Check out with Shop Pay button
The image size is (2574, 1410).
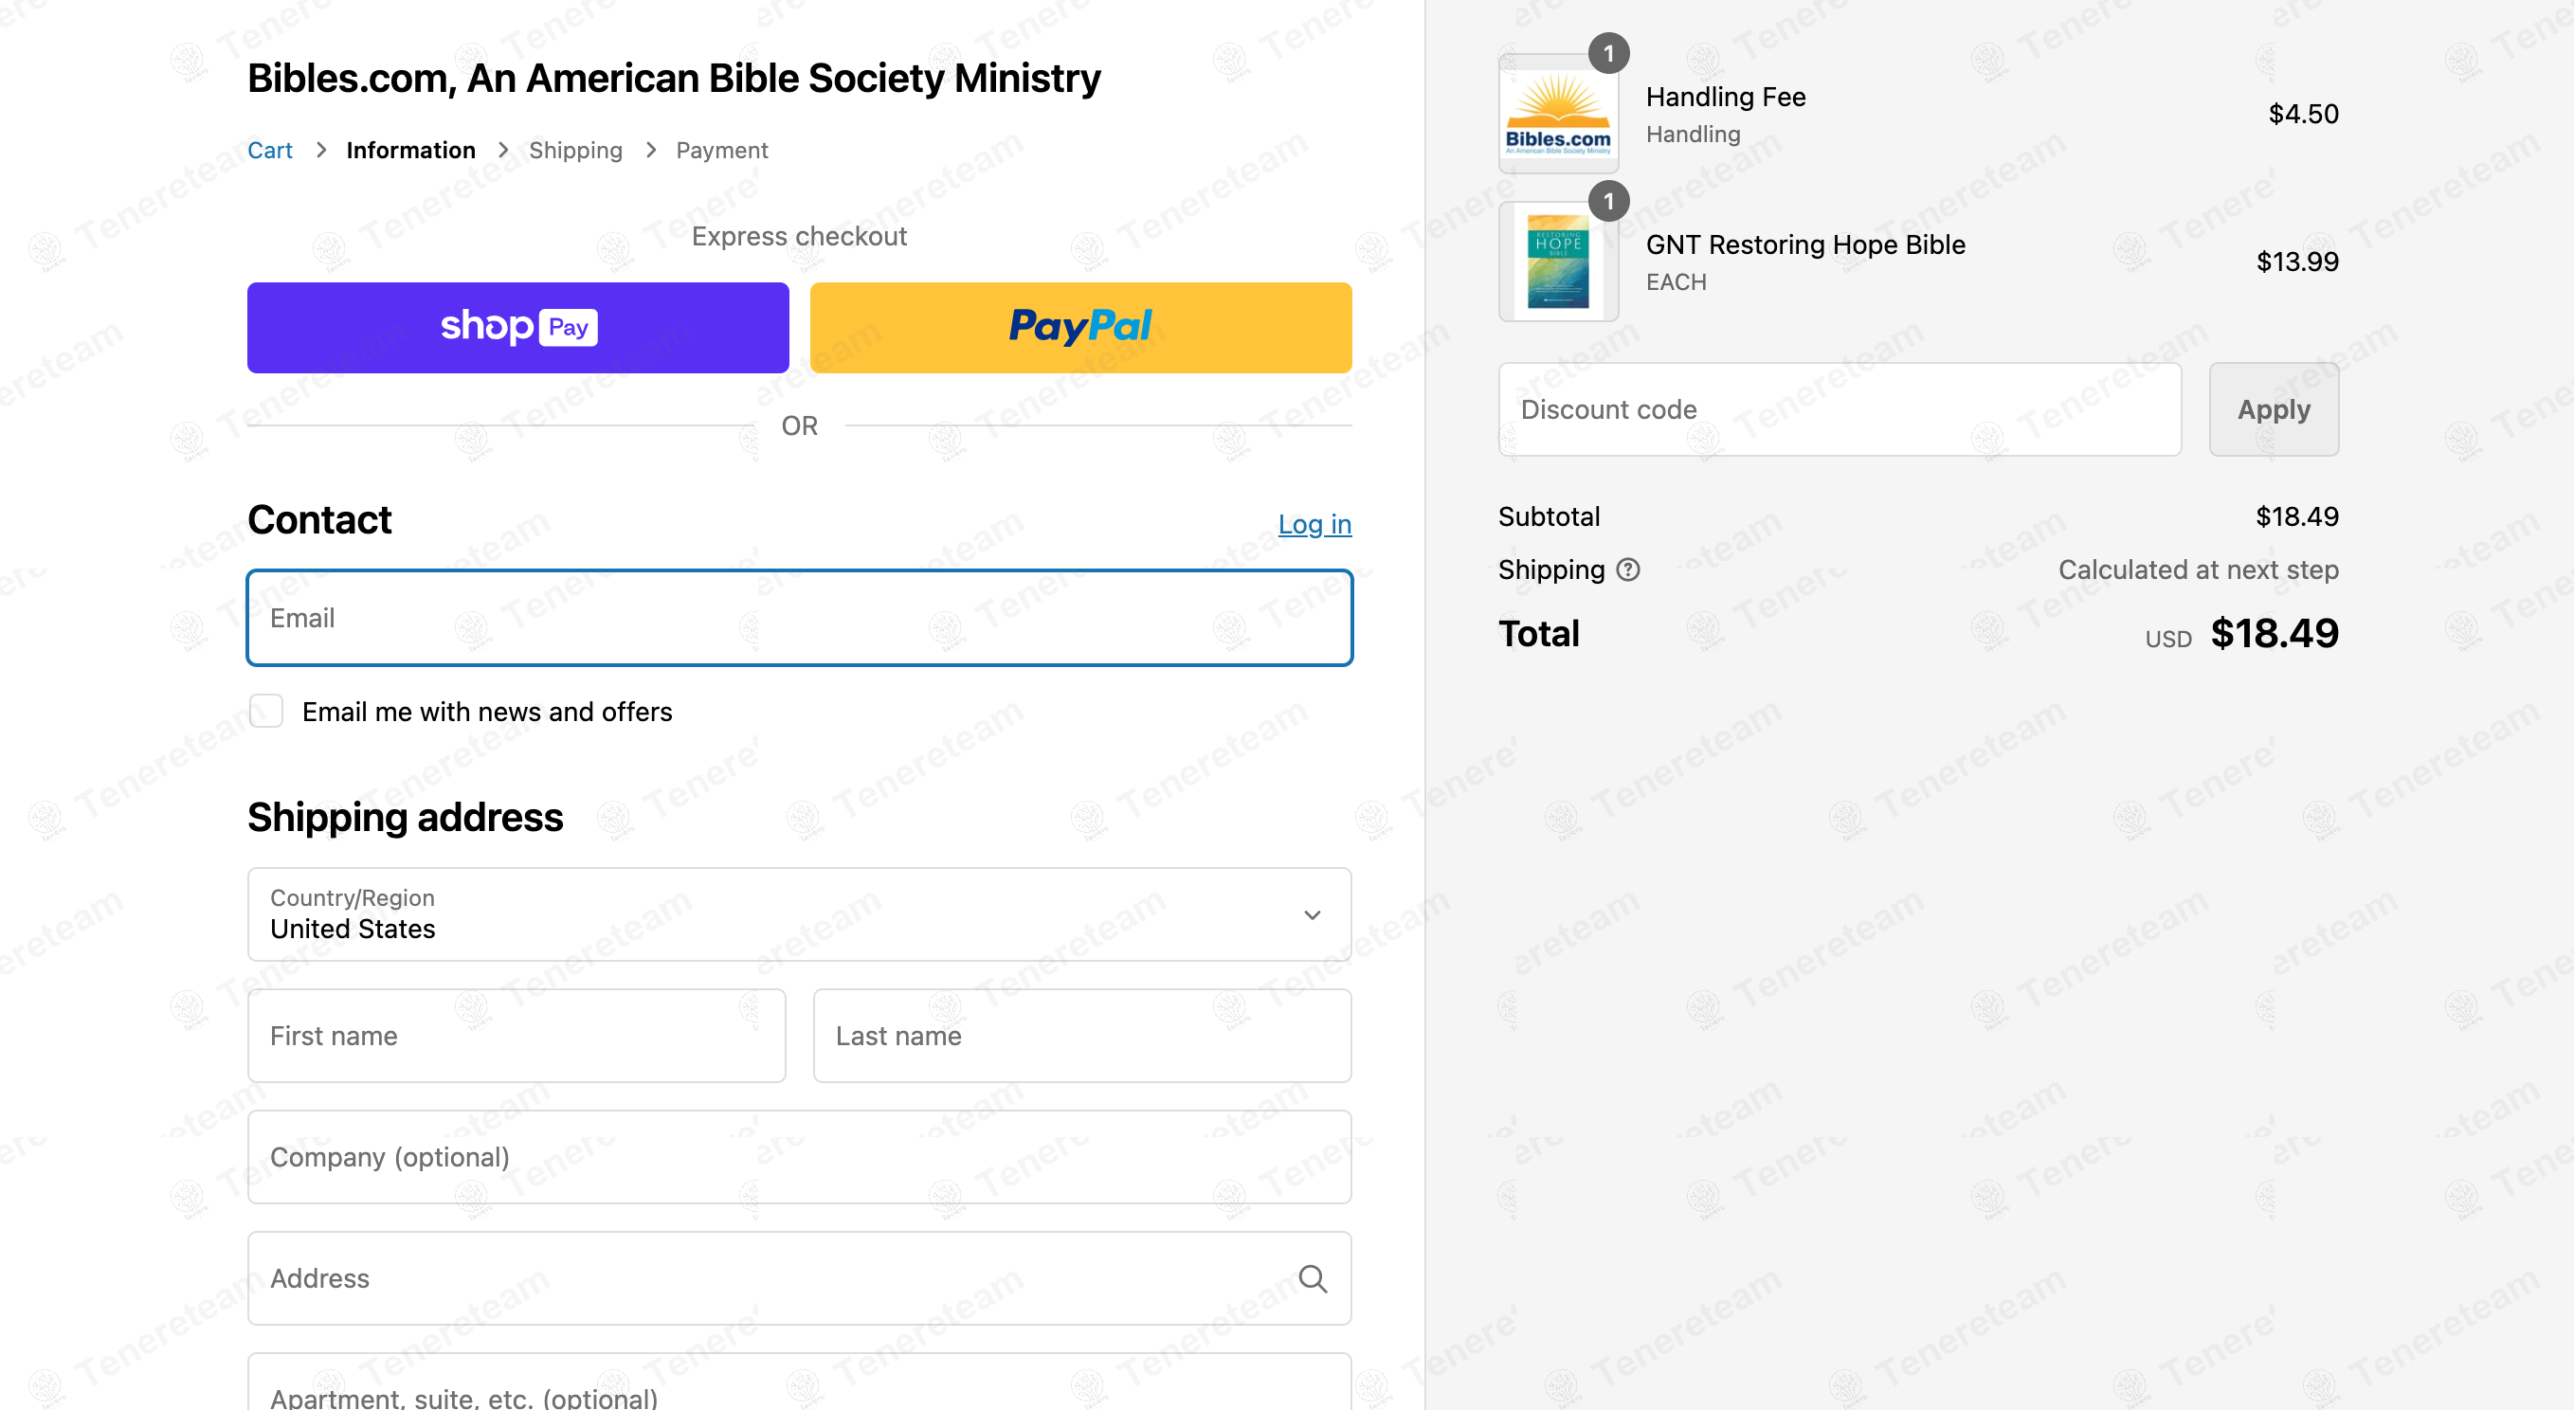click(x=517, y=328)
